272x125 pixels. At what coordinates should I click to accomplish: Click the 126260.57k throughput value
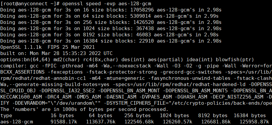tap(178, 122)
